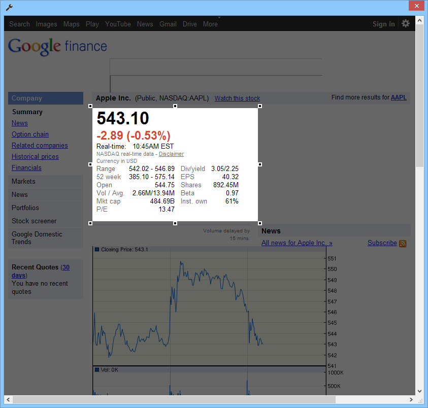Open All news for Apple Inc. link
The height and width of the screenshot is (408, 428).
(x=297, y=243)
